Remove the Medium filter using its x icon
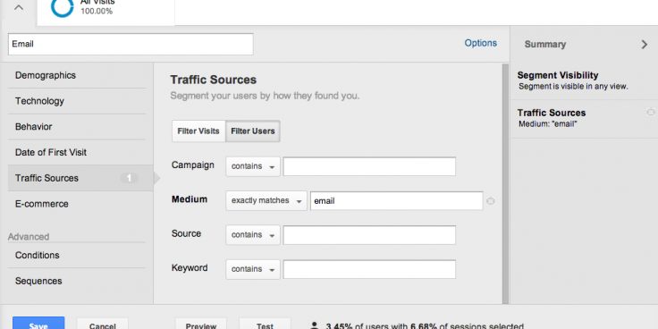Screen dimensions: 658x329 [x=490, y=201]
